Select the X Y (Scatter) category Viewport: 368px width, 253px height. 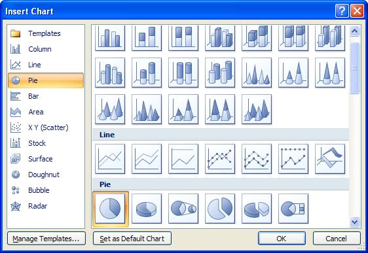(46, 127)
